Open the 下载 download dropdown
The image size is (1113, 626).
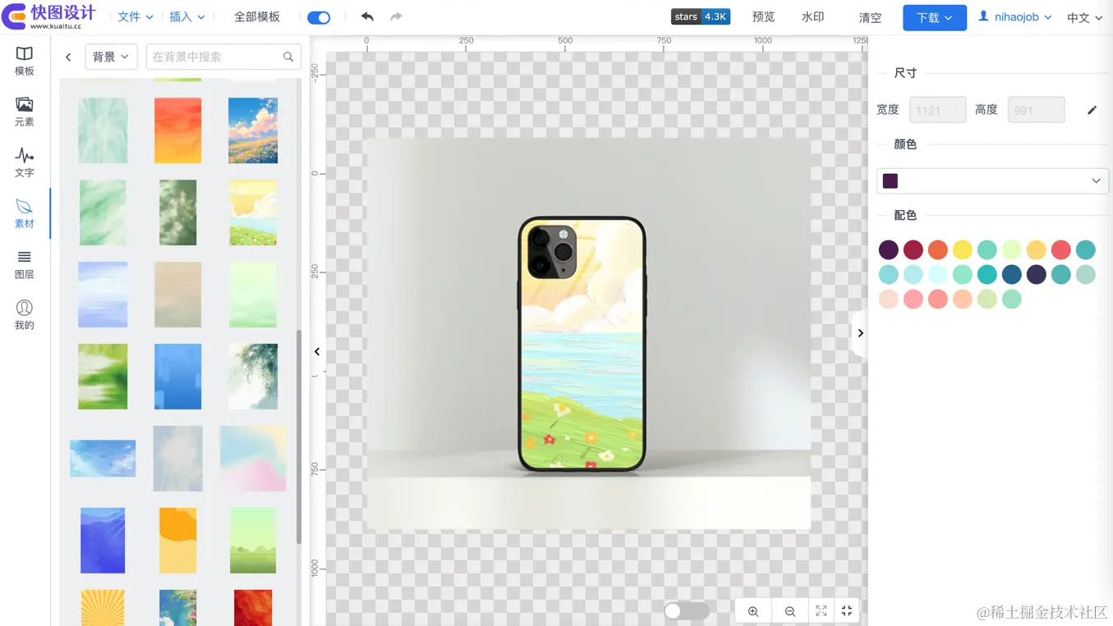[x=935, y=17]
